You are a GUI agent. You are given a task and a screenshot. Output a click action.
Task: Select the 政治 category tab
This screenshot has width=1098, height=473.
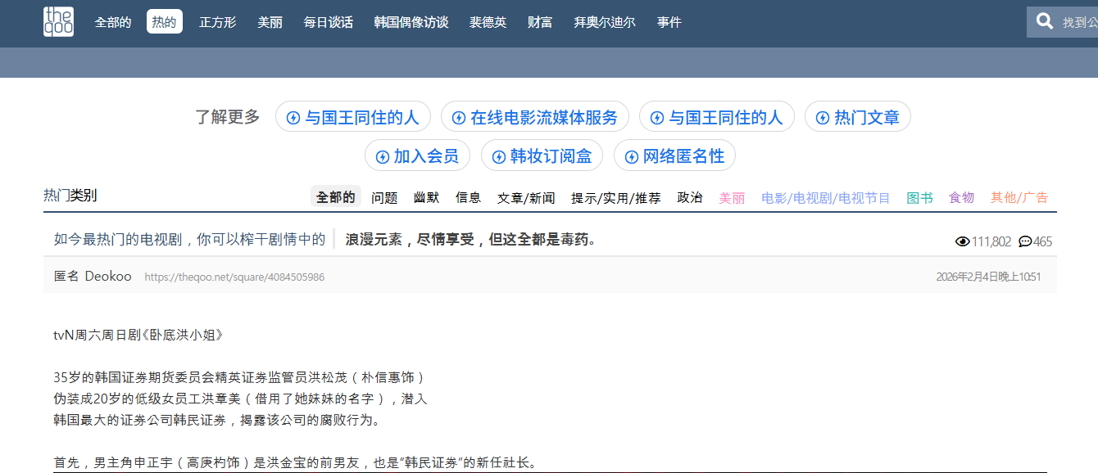(x=690, y=197)
